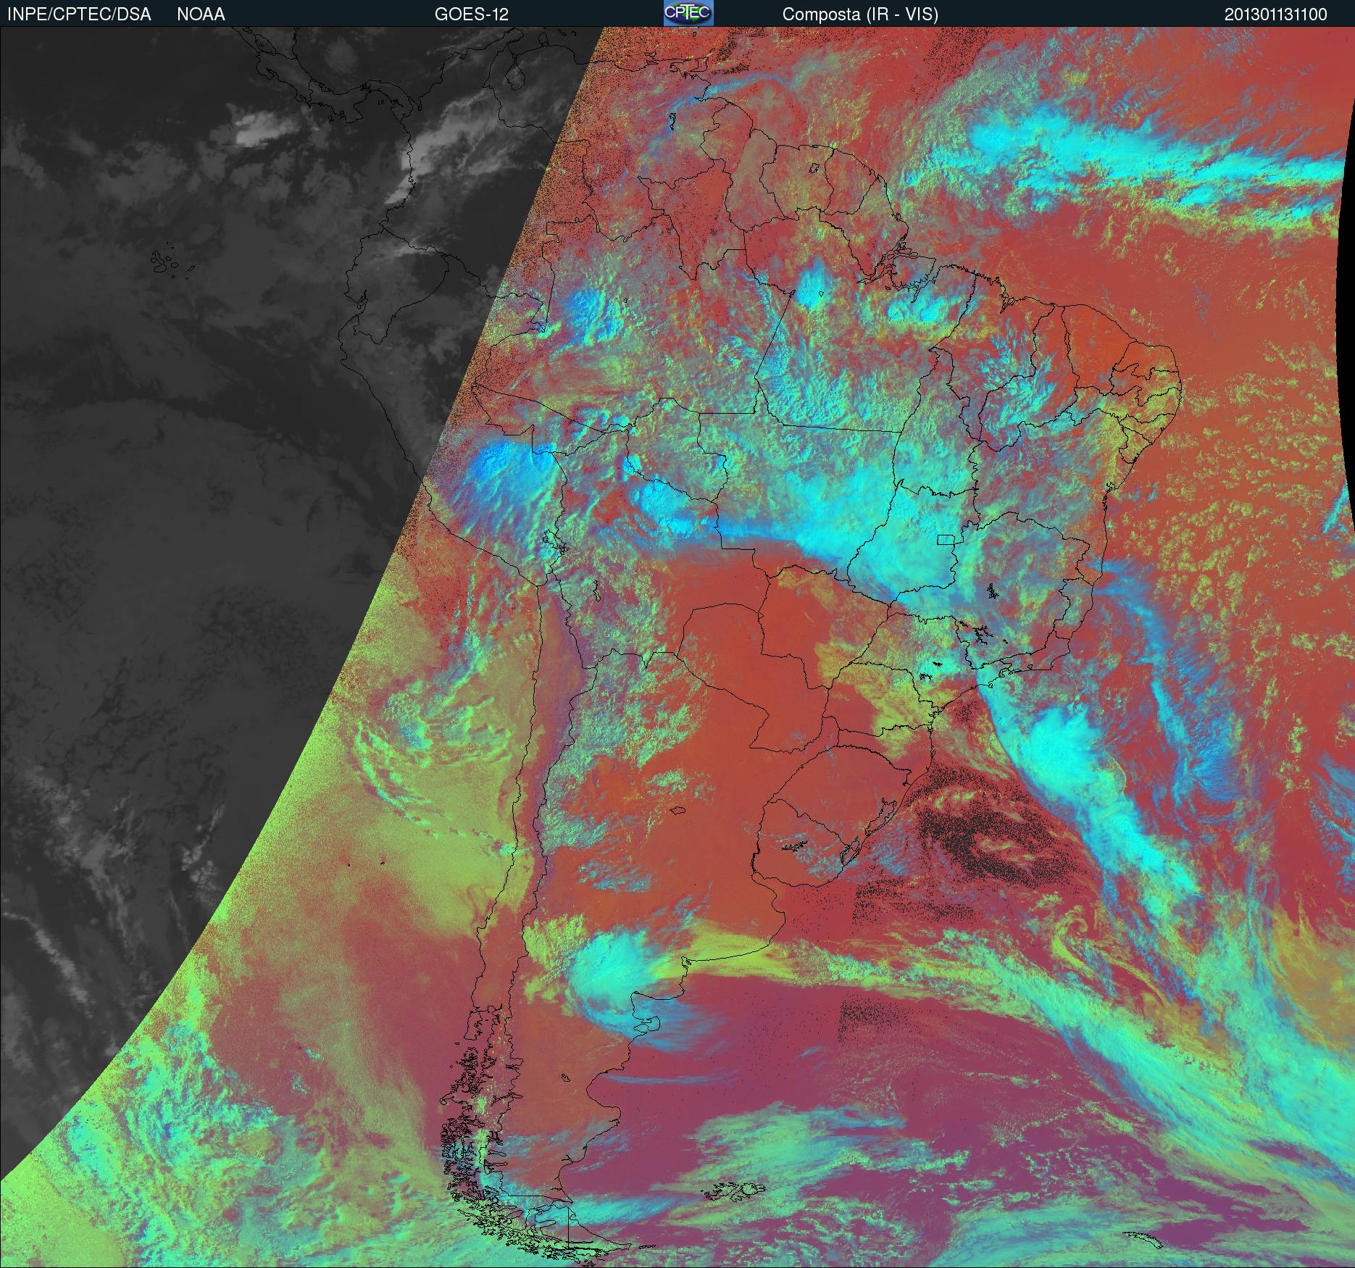
Task: Click the Composta (IR - VIS) title
Action: pyautogui.click(x=860, y=14)
